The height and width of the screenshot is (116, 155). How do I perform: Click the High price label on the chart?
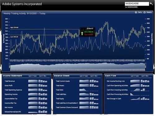pos(14,28)
